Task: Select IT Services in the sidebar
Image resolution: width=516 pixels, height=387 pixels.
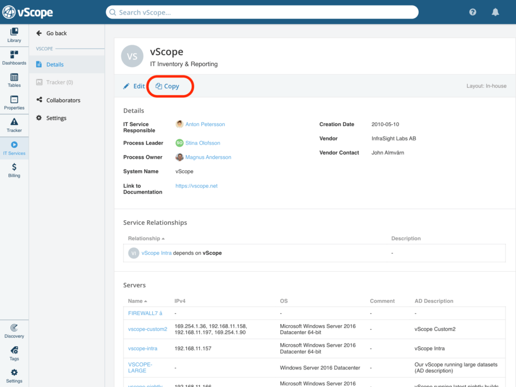Action: pos(14,148)
